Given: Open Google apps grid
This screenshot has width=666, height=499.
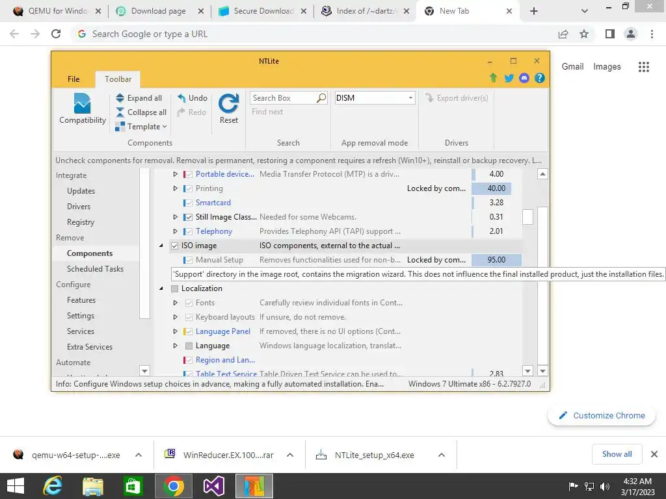Looking at the screenshot, I should pos(643,67).
